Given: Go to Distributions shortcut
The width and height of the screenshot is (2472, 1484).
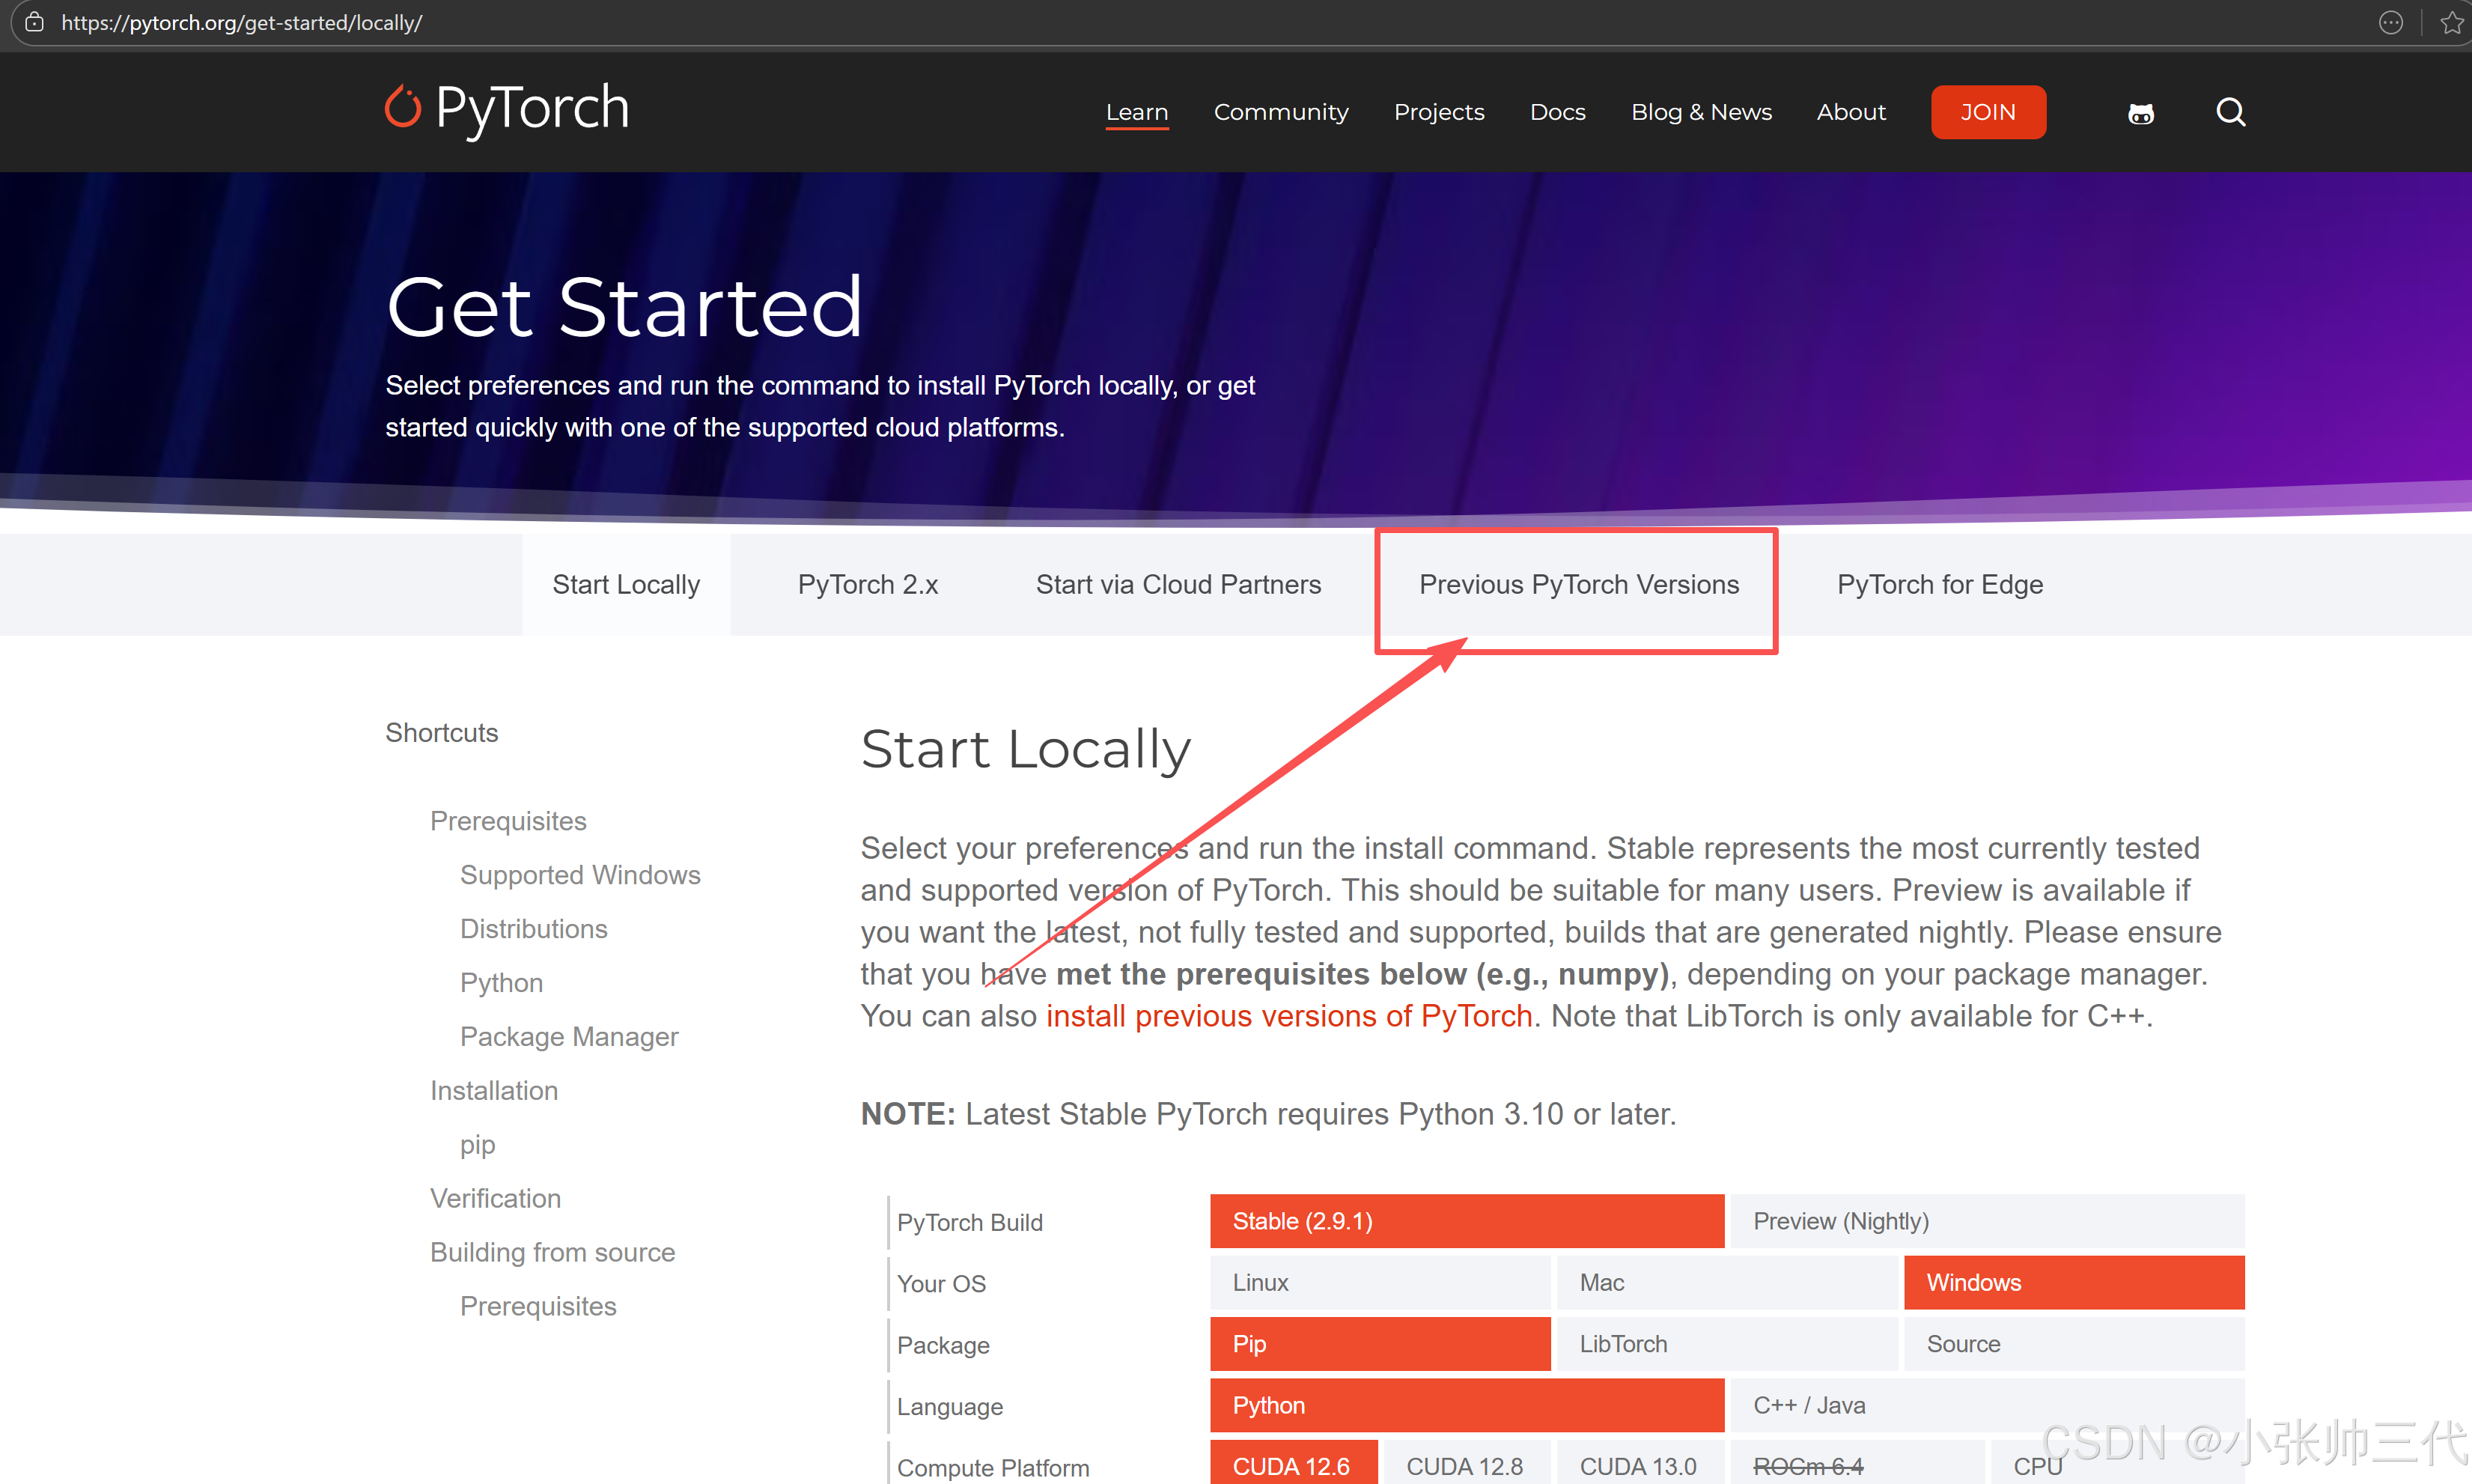Looking at the screenshot, I should click(534, 929).
